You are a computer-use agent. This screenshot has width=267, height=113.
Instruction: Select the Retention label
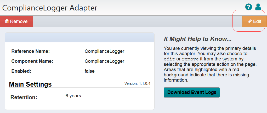click(x=24, y=97)
